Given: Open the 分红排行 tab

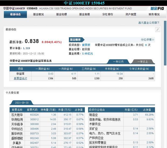Looking at the screenshot, I should point(107,14).
